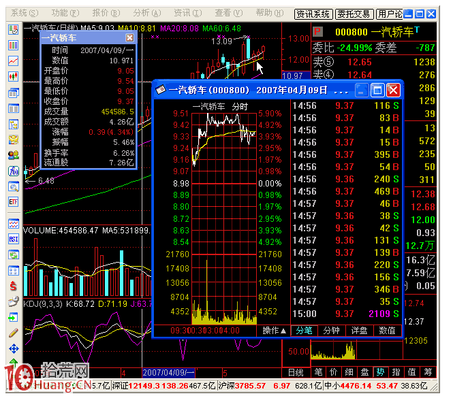Open the single table list window icon
453x398 pixels.
(x=14, y=109)
